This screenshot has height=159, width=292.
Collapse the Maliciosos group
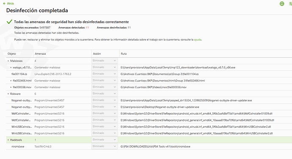(8, 61)
